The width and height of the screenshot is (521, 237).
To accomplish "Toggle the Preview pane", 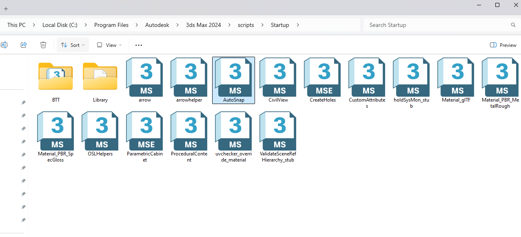I will [503, 45].
